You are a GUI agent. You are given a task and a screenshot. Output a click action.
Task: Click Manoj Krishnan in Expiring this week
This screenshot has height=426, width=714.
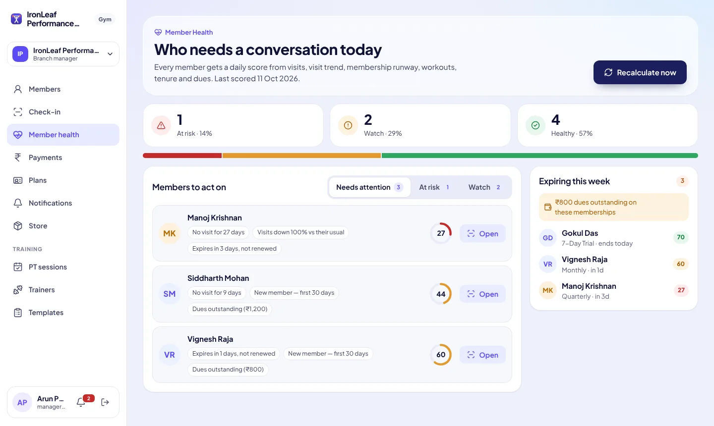[613, 291]
